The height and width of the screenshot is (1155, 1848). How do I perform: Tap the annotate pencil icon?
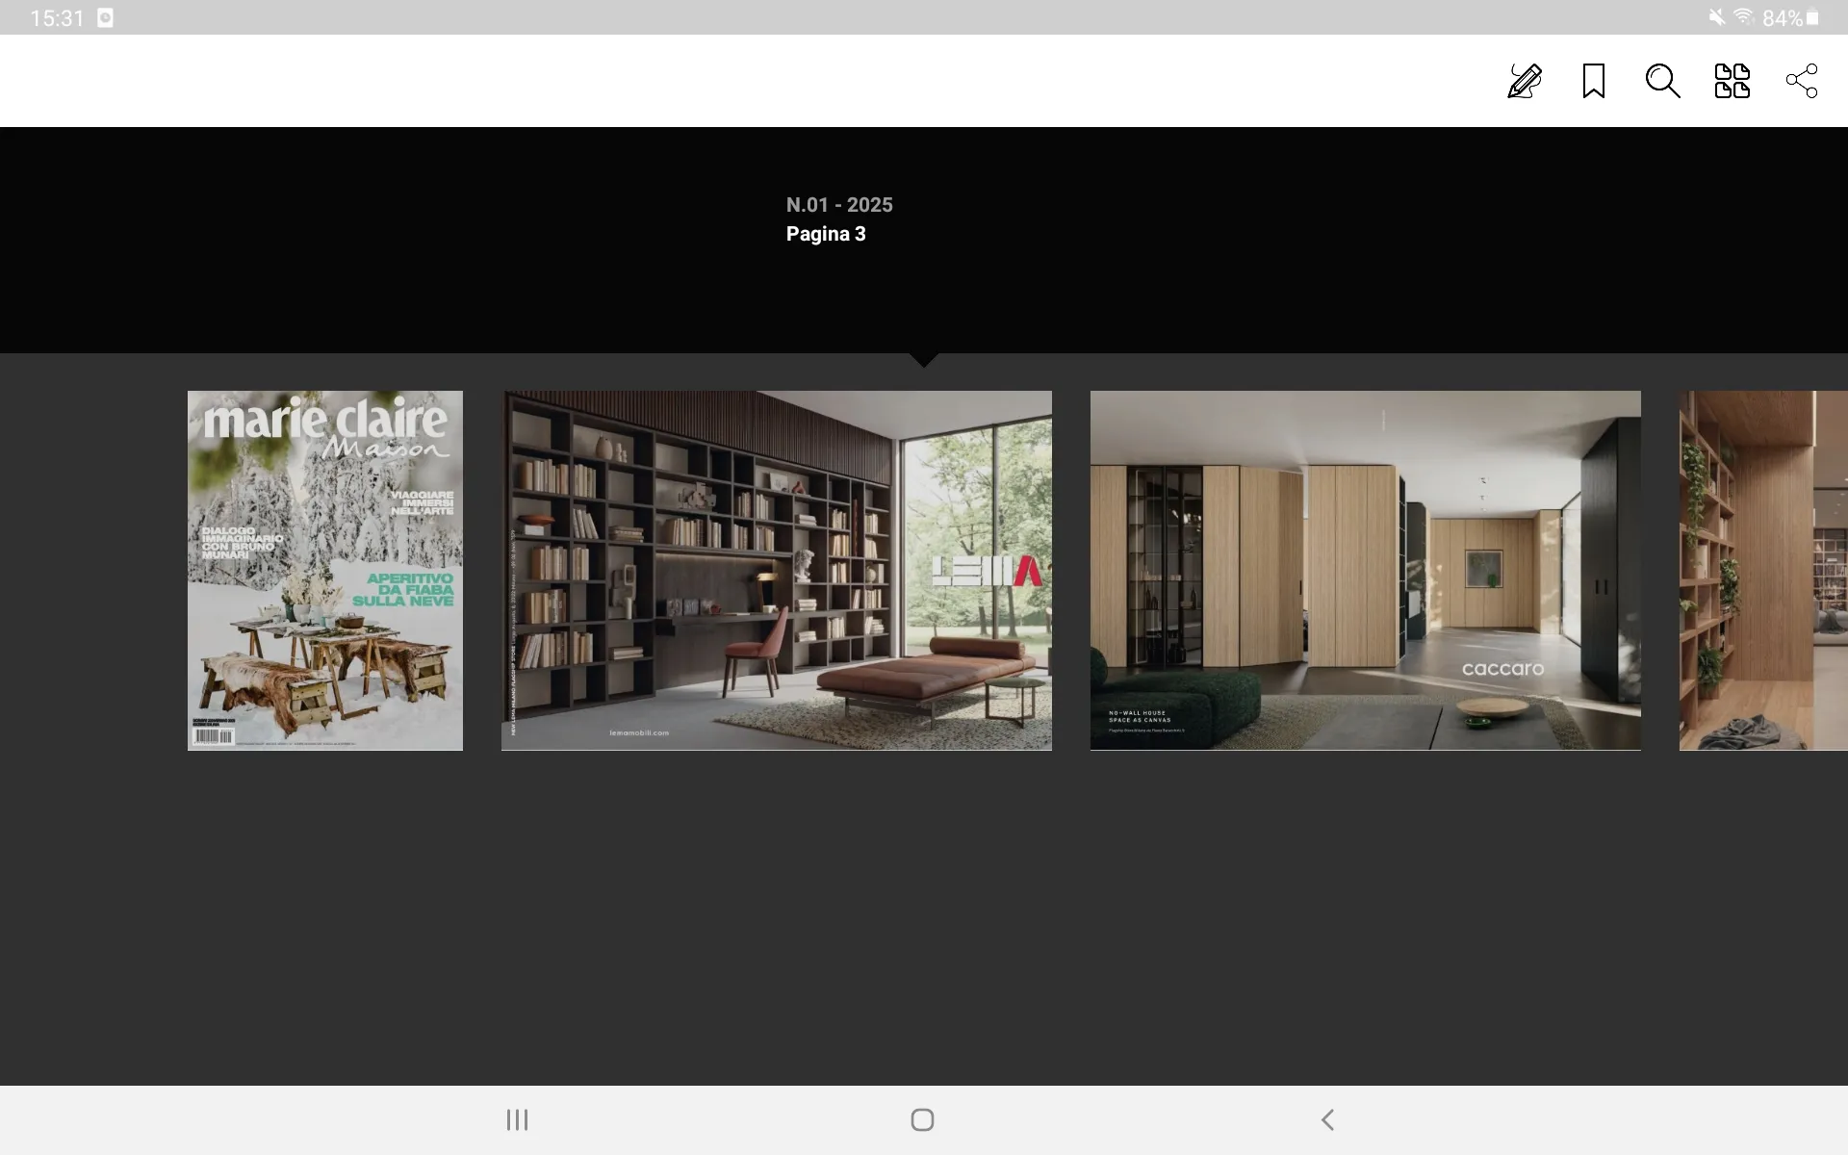point(1525,81)
